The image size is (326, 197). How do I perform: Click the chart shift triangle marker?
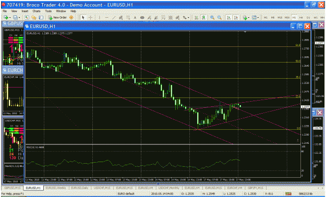pos(245,32)
